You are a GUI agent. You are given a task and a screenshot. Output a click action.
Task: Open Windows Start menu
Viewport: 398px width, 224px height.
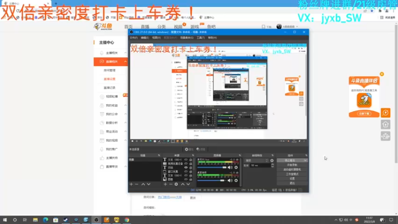tap(5, 220)
